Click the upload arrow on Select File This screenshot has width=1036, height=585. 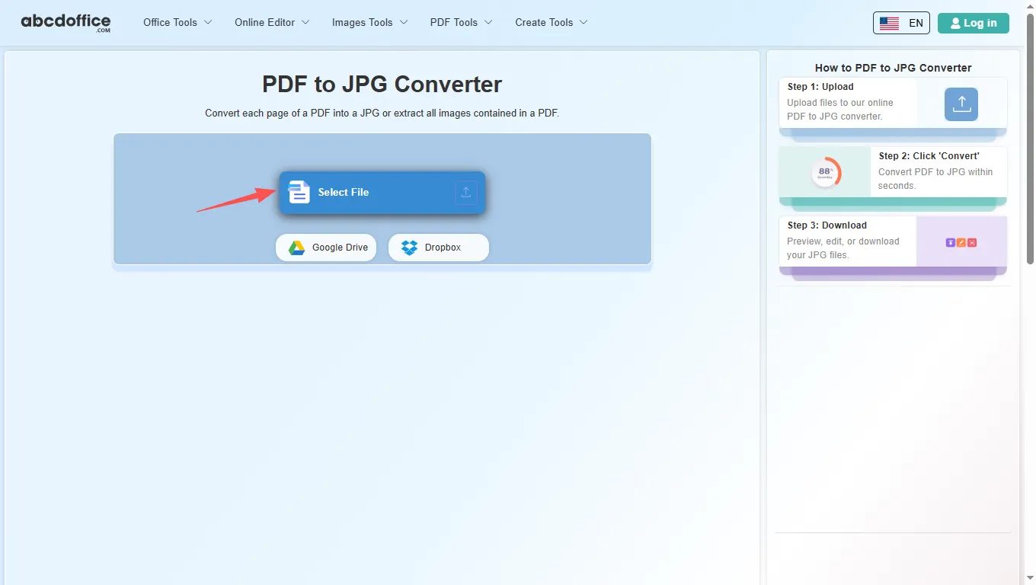(466, 192)
